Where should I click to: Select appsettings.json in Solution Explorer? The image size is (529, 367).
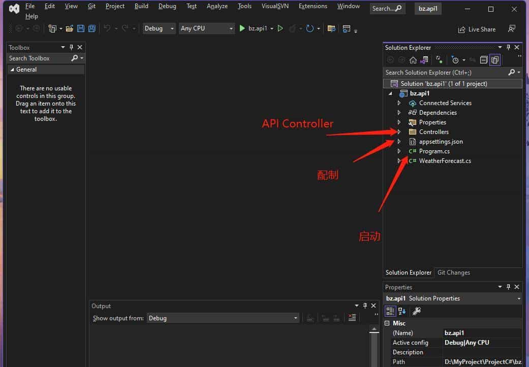pos(441,142)
